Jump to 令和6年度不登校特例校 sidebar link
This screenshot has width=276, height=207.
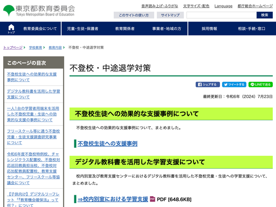(x=33, y=168)
